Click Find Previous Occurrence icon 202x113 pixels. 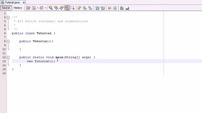pyautogui.click(x=56, y=8)
